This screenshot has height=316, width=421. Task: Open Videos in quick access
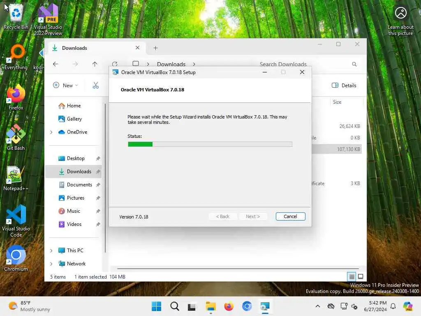coord(74,224)
